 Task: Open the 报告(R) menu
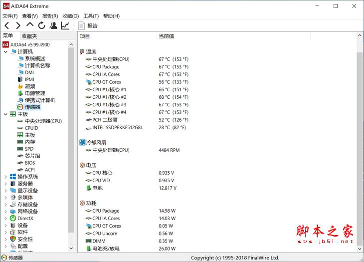click(50, 16)
